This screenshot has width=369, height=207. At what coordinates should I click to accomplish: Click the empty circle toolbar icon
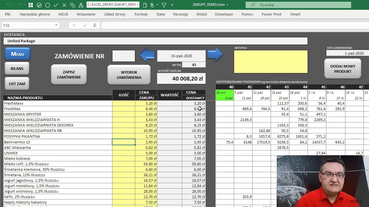pyautogui.click(x=48, y=5)
